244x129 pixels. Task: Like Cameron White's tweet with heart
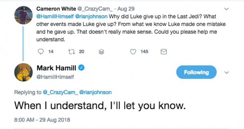[133, 52]
